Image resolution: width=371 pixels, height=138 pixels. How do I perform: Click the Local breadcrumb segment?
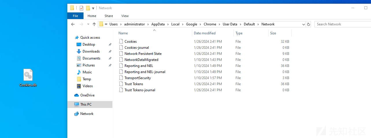pyautogui.click(x=175, y=24)
